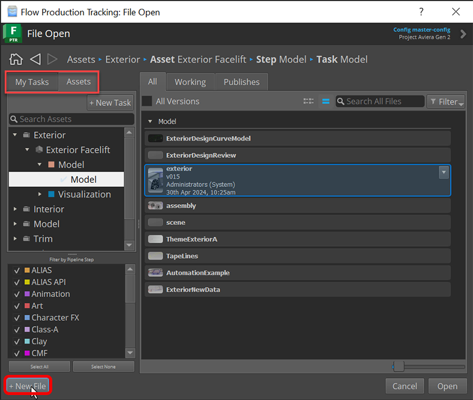Click the Visualization step blue icon
Image resolution: width=473 pixels, height=400 pixels.
pyautogui.click(x=51, y=194)
